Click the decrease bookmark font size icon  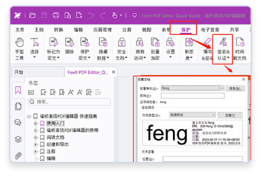click(x=80, y=92)
